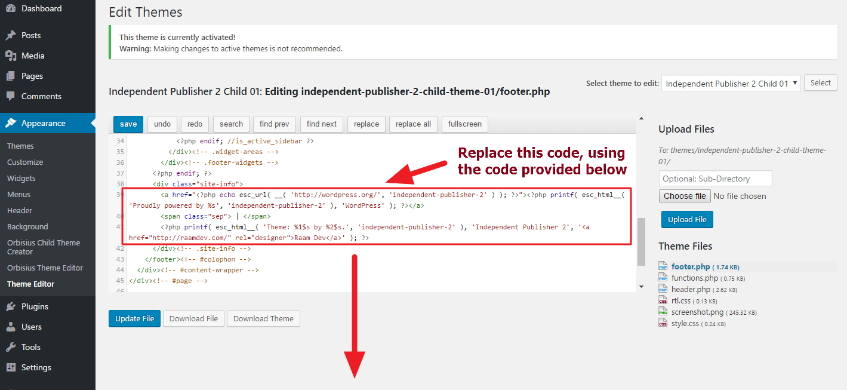Click the Plugins plug icon
This screenshot has height=390, width=847.
11,307
